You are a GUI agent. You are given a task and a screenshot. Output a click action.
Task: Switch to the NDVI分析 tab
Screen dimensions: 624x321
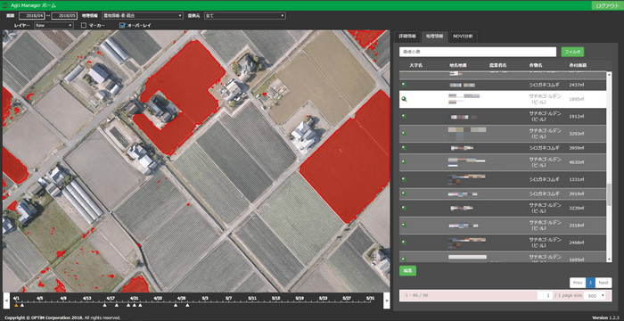click(x=463, y=37)
